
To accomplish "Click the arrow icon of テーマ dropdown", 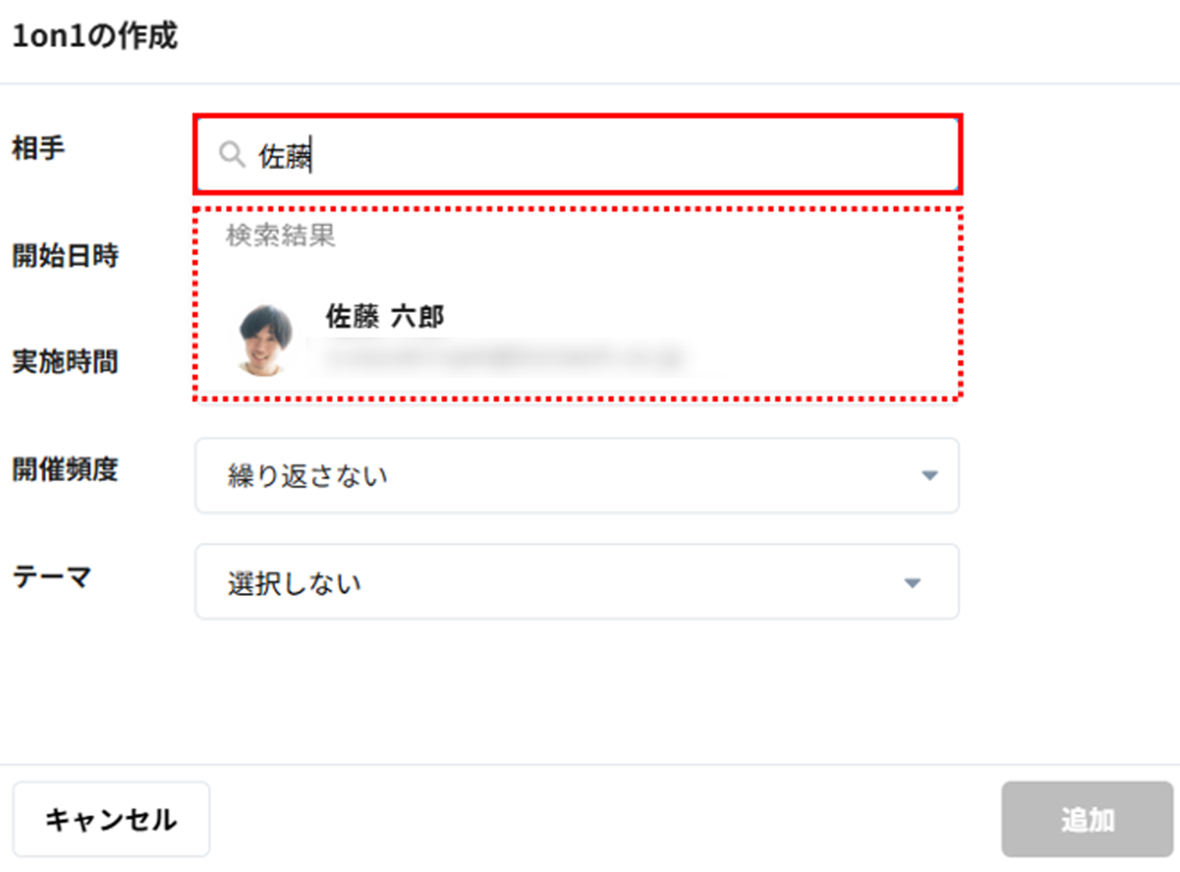I will (x=912, y=583).
